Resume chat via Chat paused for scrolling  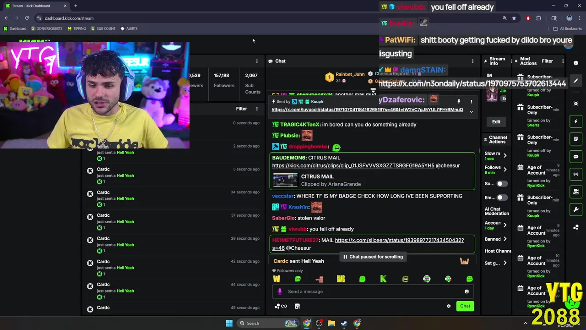coord(373,257)
